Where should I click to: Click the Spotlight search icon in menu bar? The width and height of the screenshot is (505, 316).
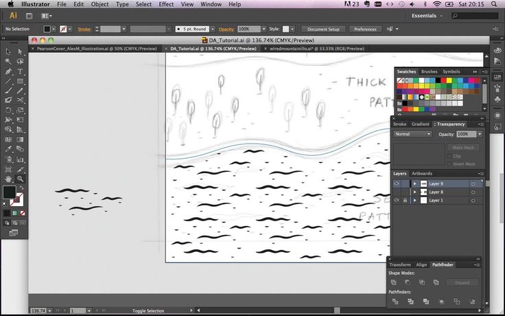click(495, 4)
